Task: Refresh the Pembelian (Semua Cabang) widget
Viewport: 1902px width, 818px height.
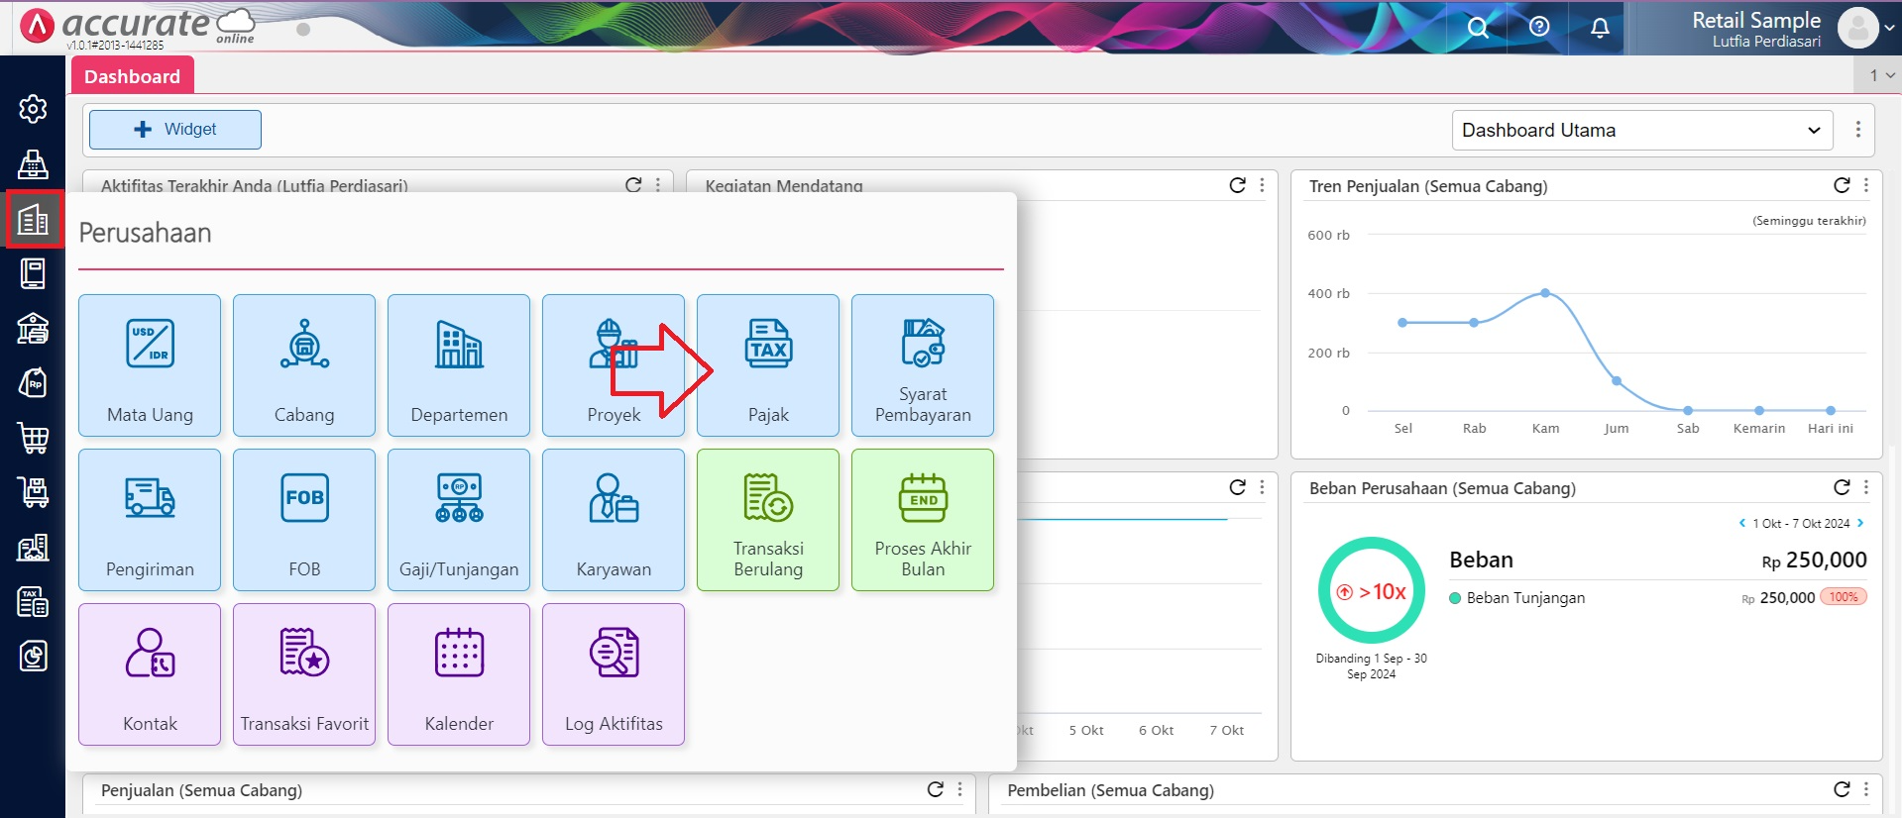Action: click(1842, 789)
